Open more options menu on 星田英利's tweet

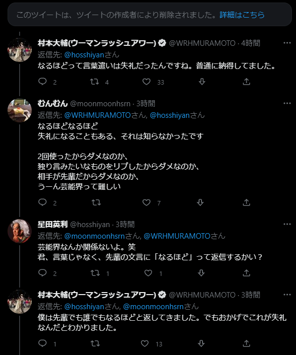(x=287, y=224)
